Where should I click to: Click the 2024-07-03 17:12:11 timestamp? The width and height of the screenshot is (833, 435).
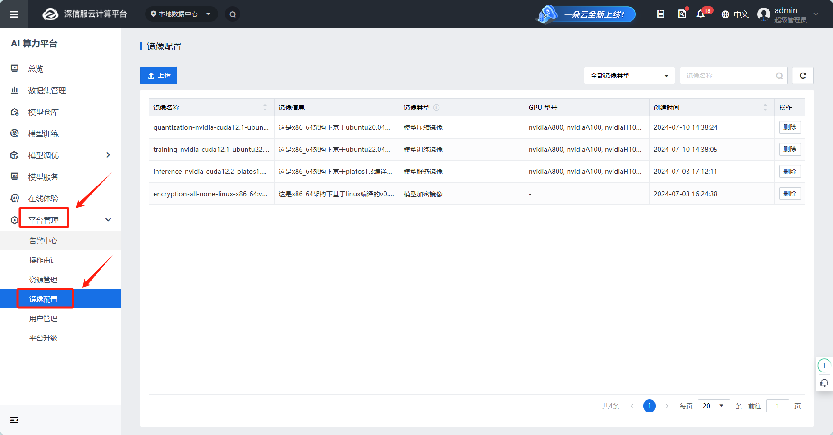(685, 172)
